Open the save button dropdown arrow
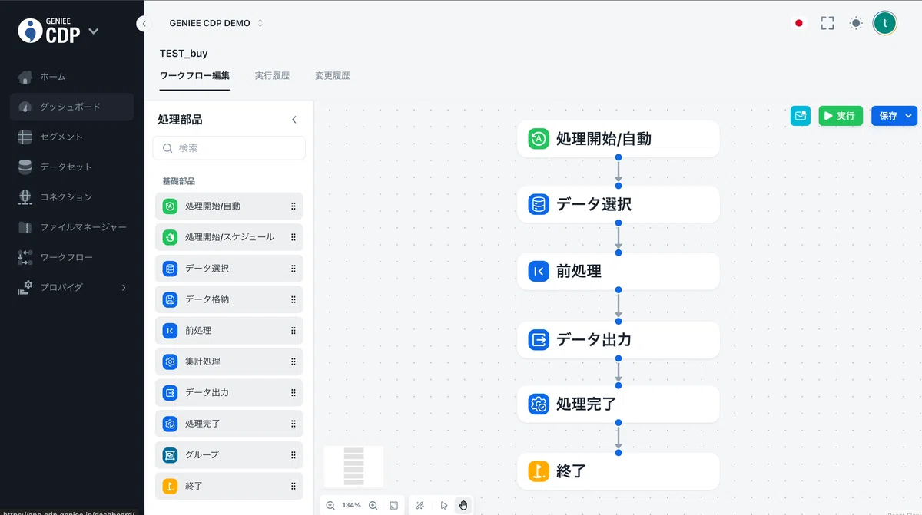This screenshot has height=515, width=922. [x=910, y=116]
